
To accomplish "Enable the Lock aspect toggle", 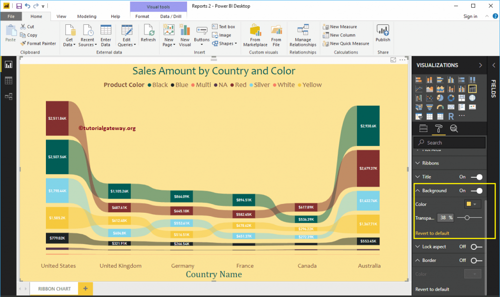I will (x=477, y=247).
